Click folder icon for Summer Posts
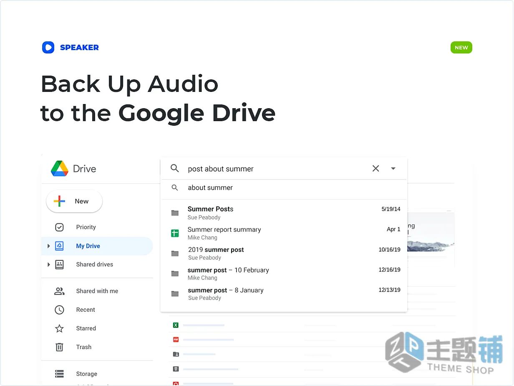The width and height of the screenshot is (514, 386). [175, 213]
